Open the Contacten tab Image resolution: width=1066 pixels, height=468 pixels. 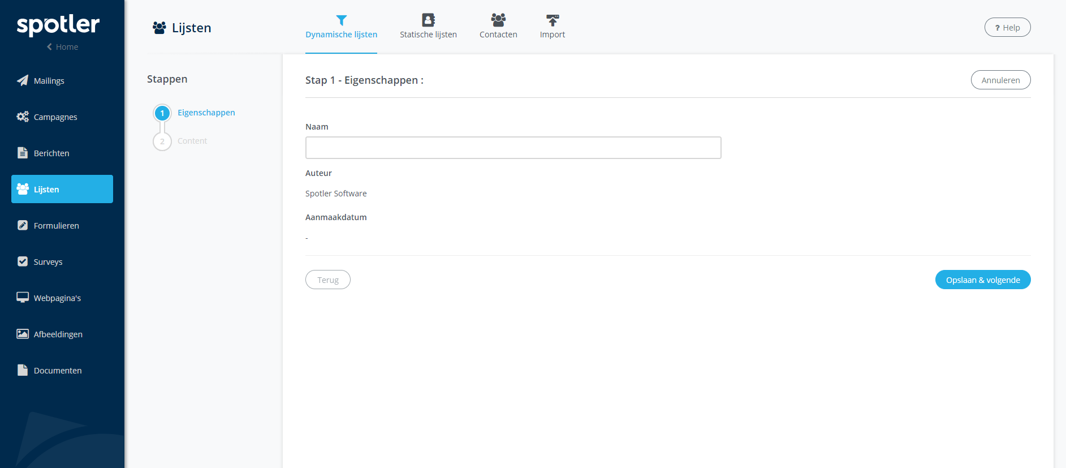498,27
